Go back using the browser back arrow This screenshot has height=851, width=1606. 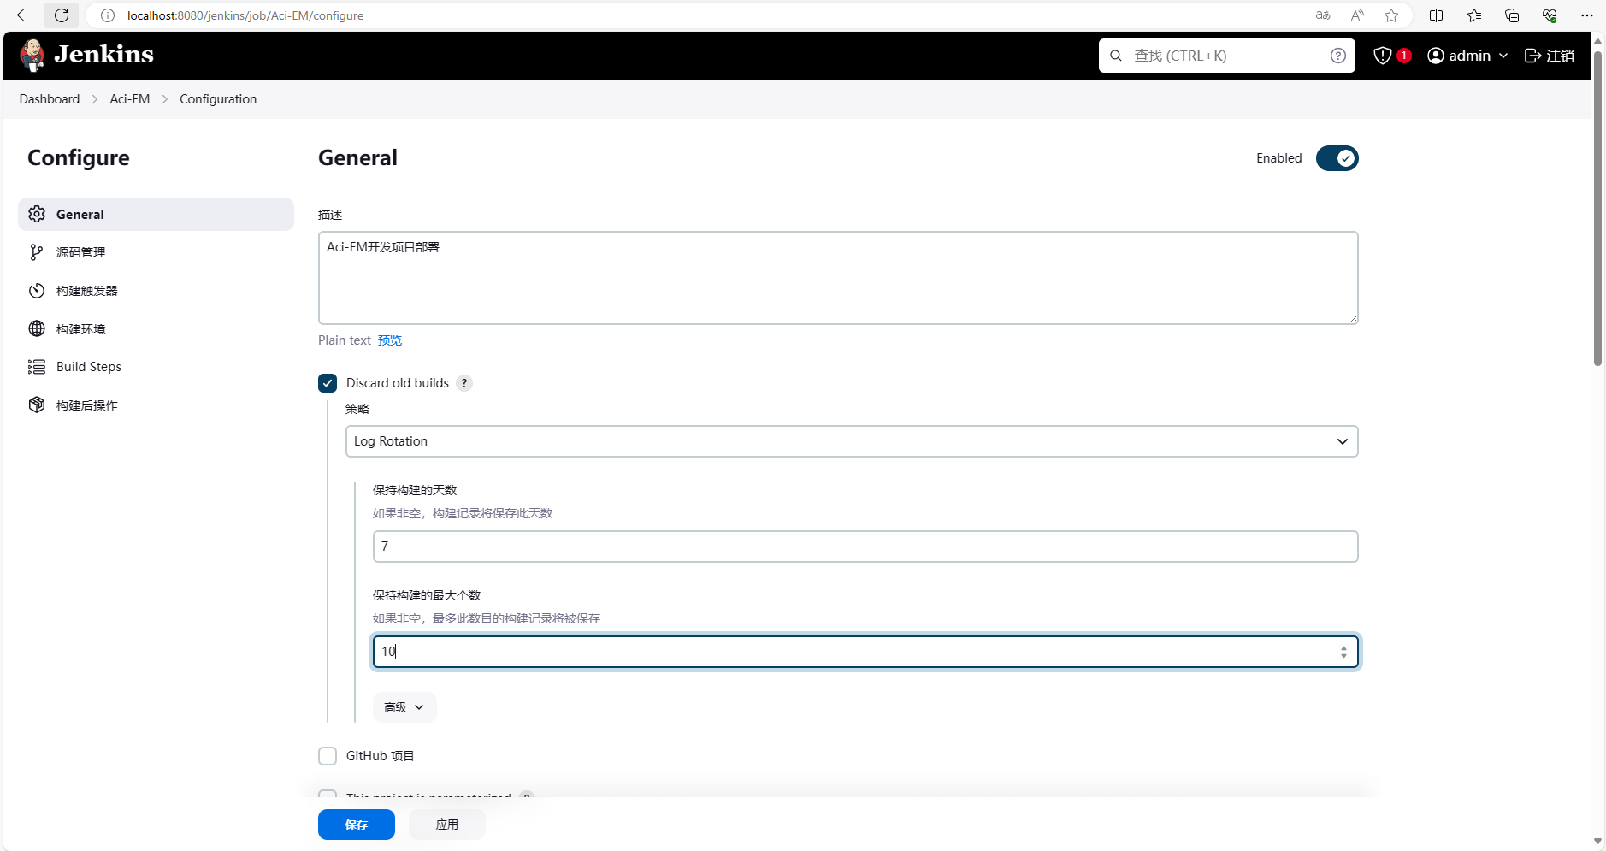(x=24, y=15)
